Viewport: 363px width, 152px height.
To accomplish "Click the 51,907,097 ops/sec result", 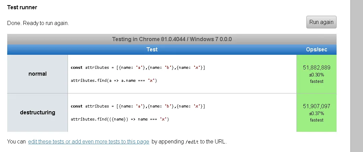I will point(316,106).
